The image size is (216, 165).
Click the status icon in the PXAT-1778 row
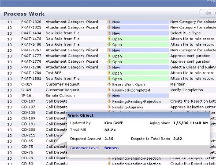coord(109,61)
